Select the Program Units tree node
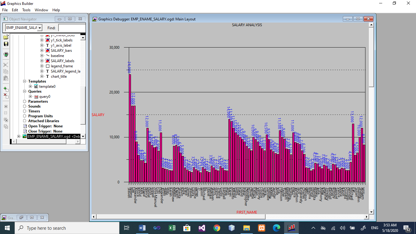The height and width of the screenshot is (234, 416). click(x=41, y=116)
